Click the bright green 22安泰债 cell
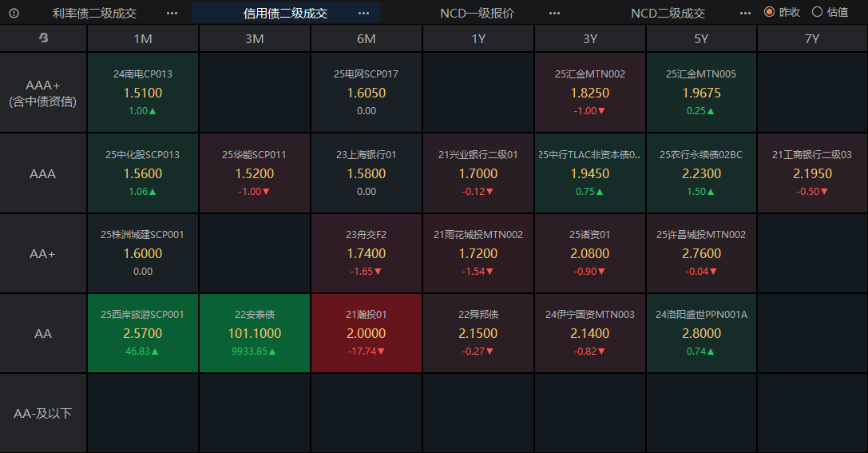Screen dimensions: 868x453 255,333
